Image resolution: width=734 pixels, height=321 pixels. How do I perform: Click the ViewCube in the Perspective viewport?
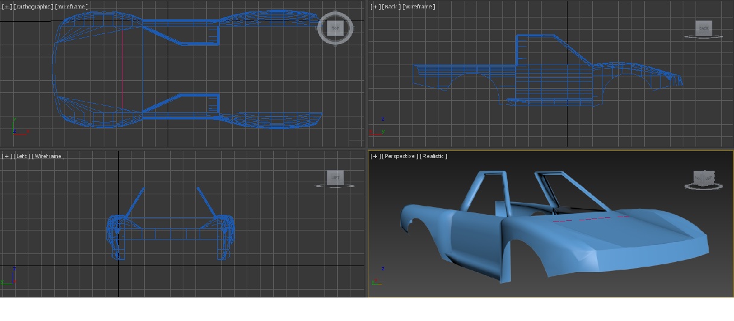pyautogui.click(x=703, y=178)
